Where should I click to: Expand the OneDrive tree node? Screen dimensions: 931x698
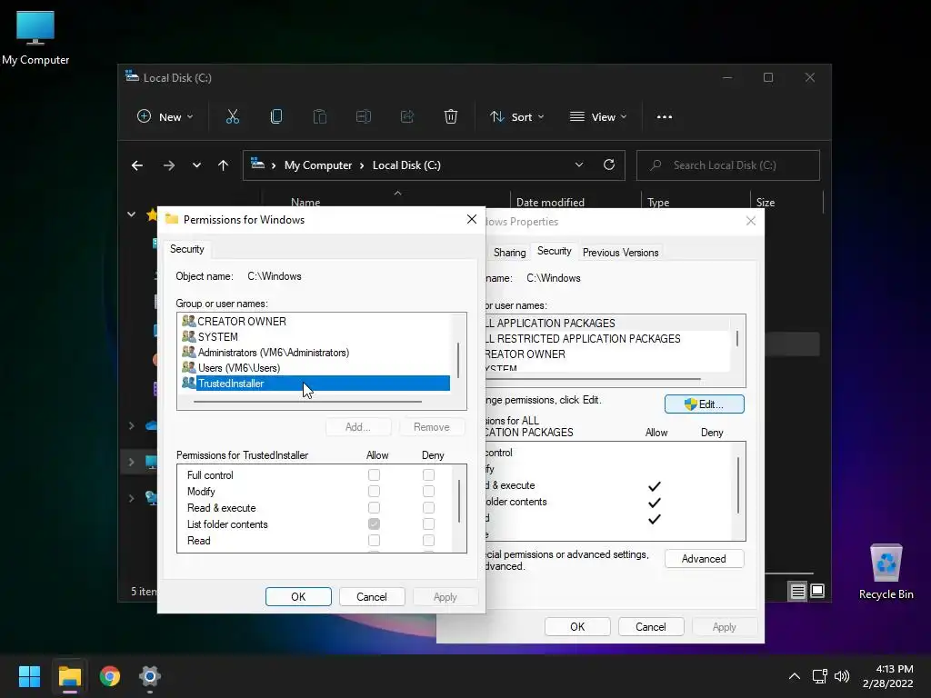click(131, 425)
